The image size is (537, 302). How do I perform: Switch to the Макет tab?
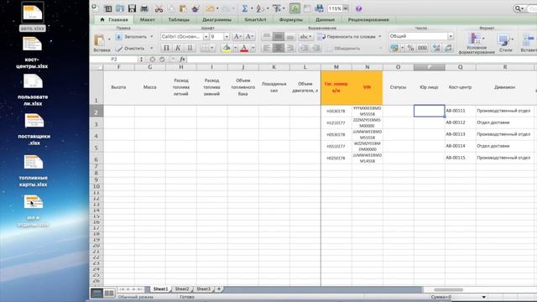pos(148,19)
